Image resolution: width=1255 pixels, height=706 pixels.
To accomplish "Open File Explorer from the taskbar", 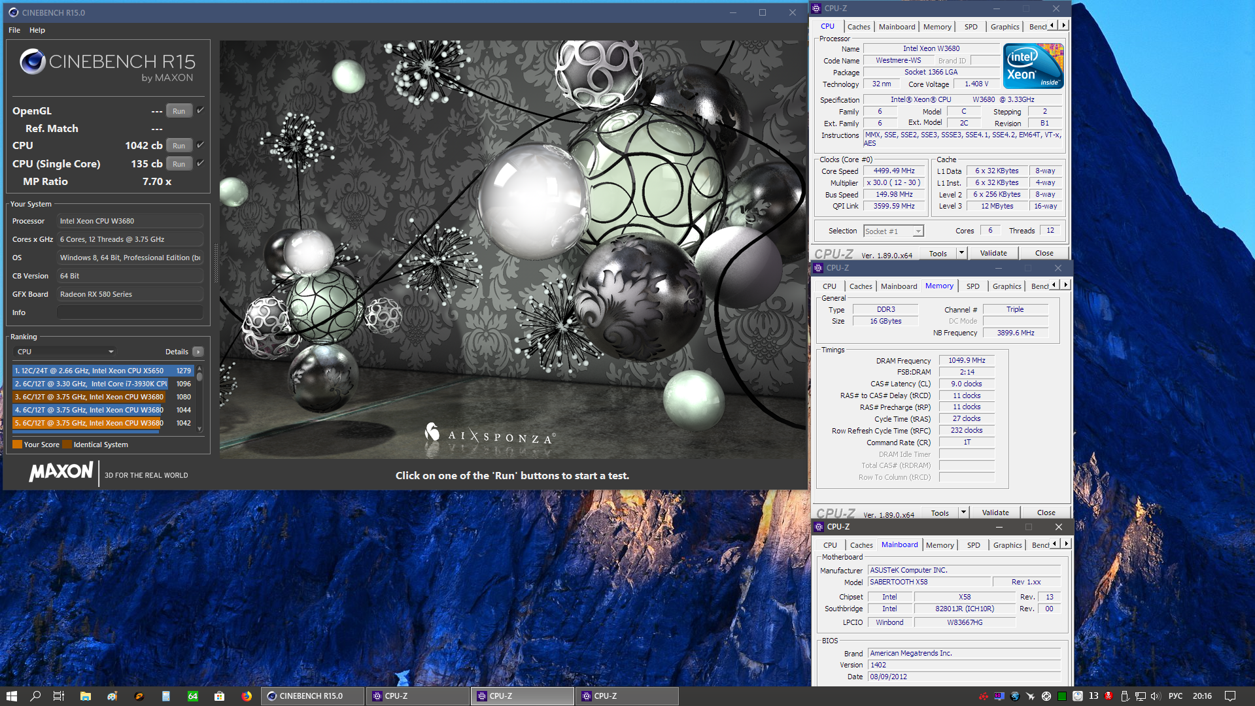I will (85, 696).
